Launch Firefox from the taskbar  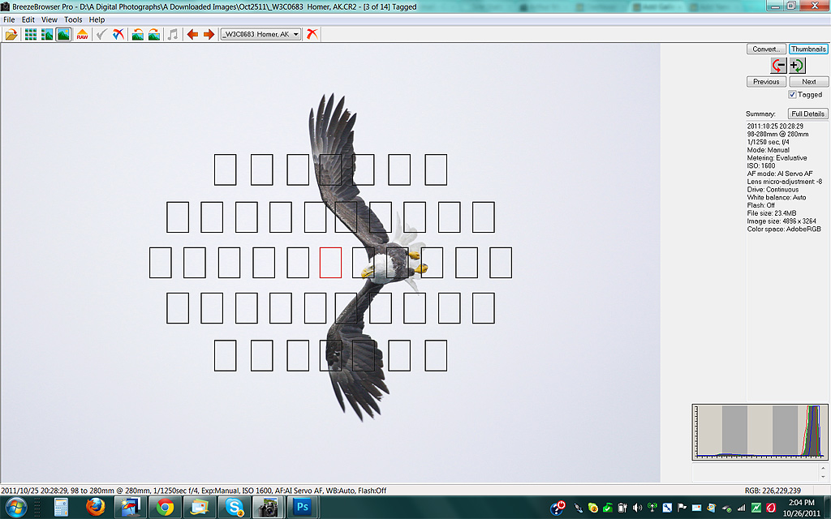pos(96,508)
